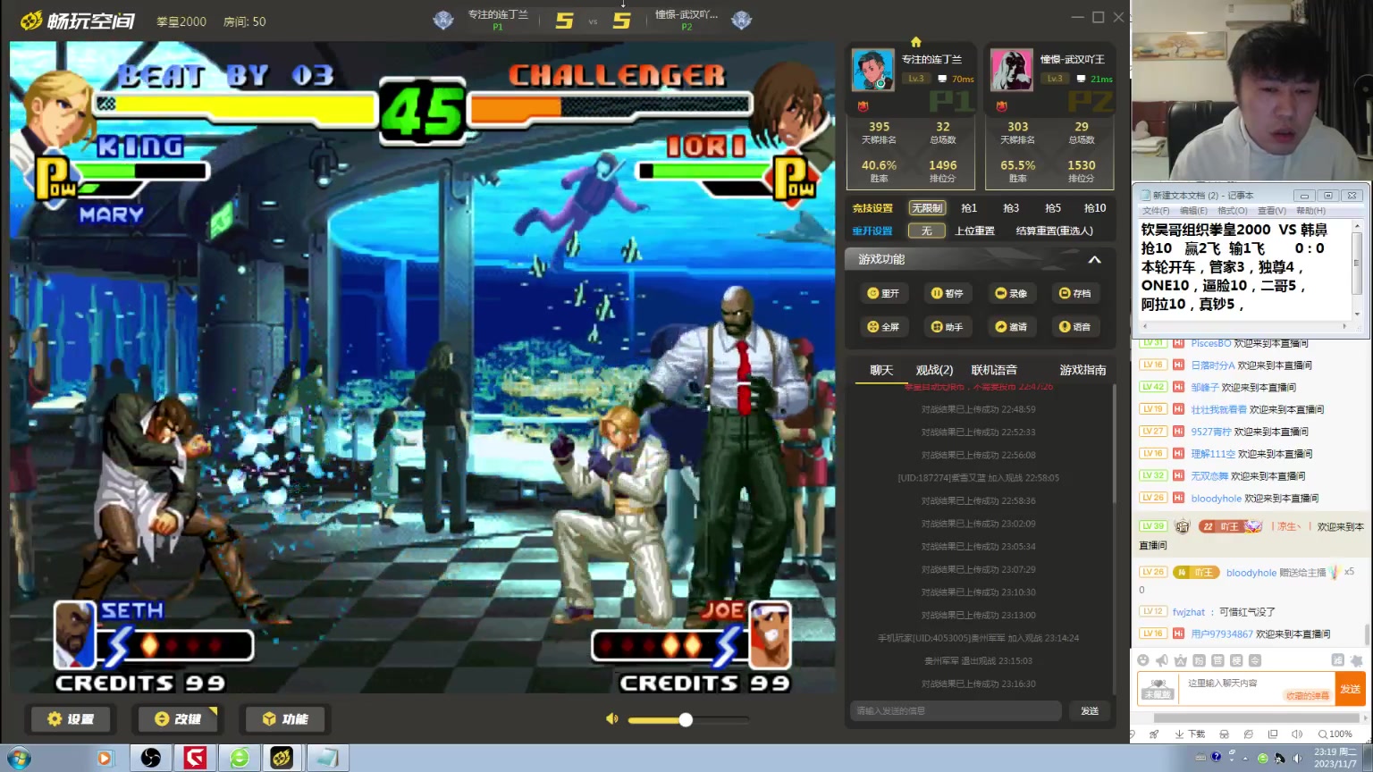Click the 梗 meme icon in chat
The width and height of the screenshot is (1373, 772).
[1236, 660]
